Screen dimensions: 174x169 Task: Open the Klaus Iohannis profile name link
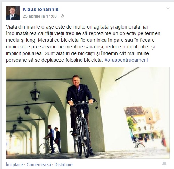click(40, 9)
